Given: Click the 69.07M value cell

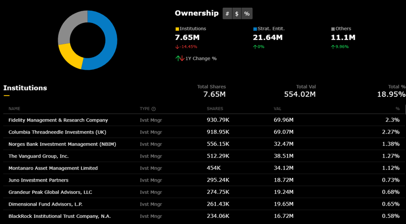Looking at the screenshot, I should click(283, 132).
